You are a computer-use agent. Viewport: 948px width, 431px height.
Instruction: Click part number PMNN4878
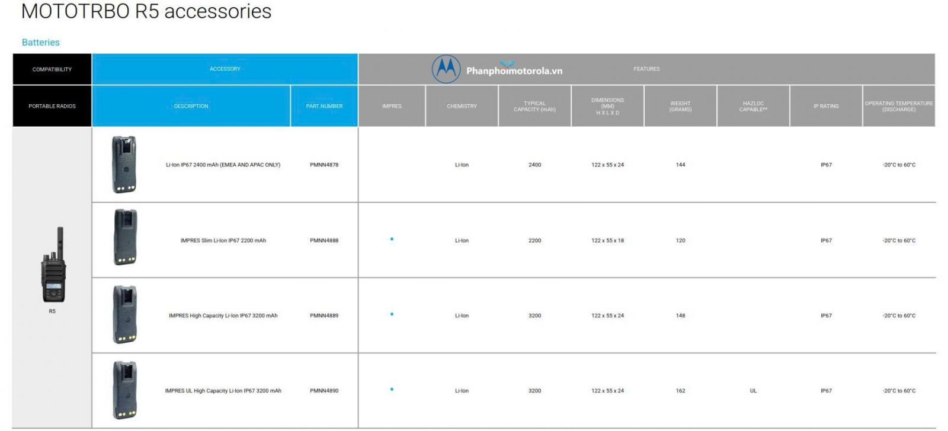point(324,165)
